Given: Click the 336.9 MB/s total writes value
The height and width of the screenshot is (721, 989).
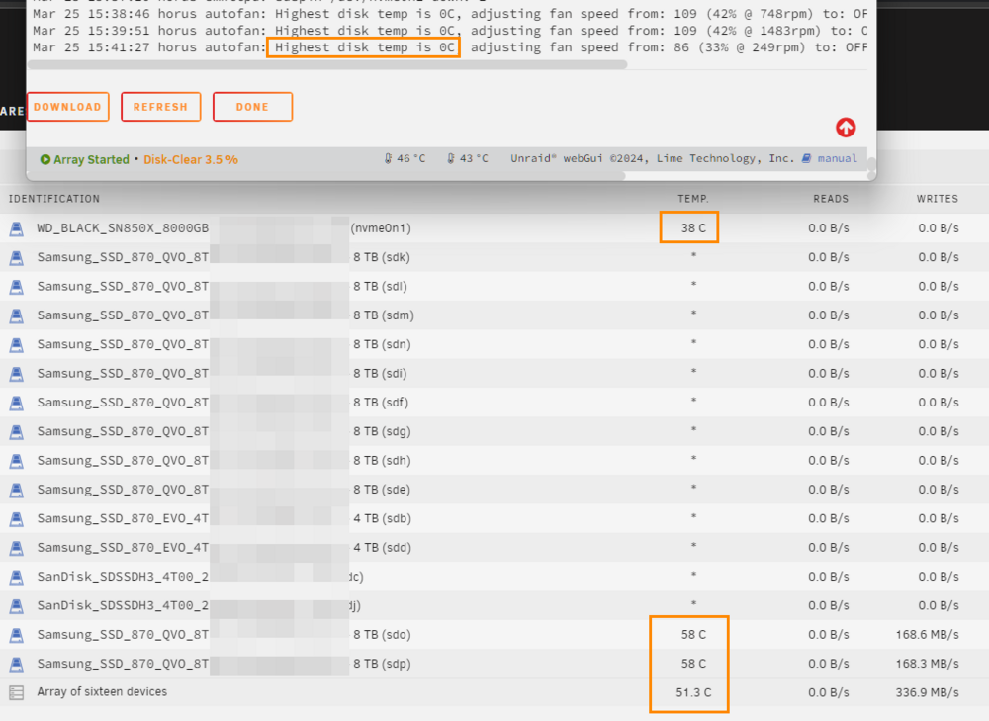Looking at the screenshot, I should 928,692.
